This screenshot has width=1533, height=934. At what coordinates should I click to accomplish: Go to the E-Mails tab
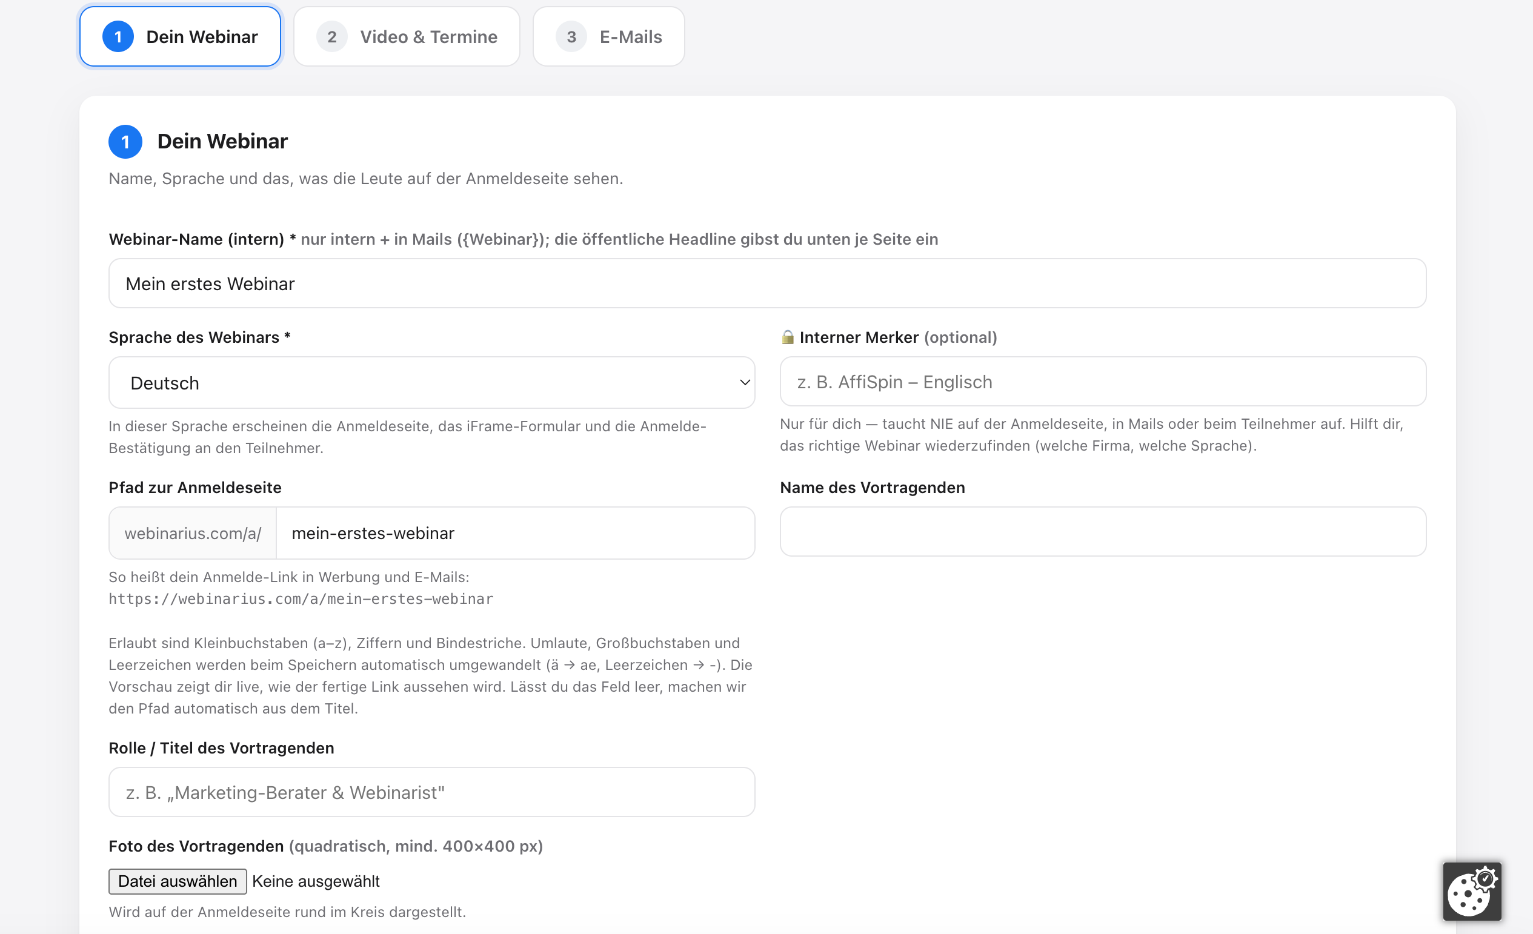(608, 37)
